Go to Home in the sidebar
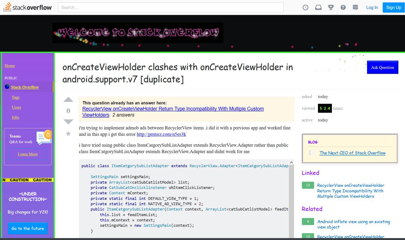Image resolution: width=405 pixels, height=240 pixels. point(9,66)
